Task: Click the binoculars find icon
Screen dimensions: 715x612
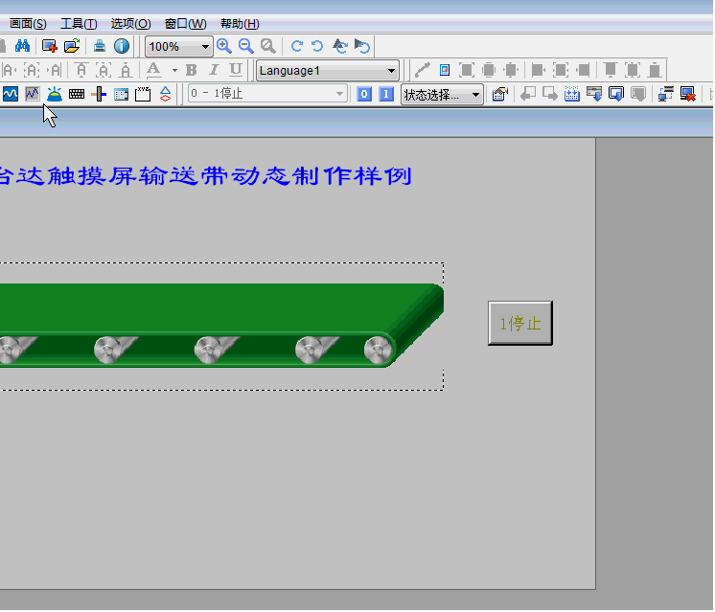Action: (22, 46)
